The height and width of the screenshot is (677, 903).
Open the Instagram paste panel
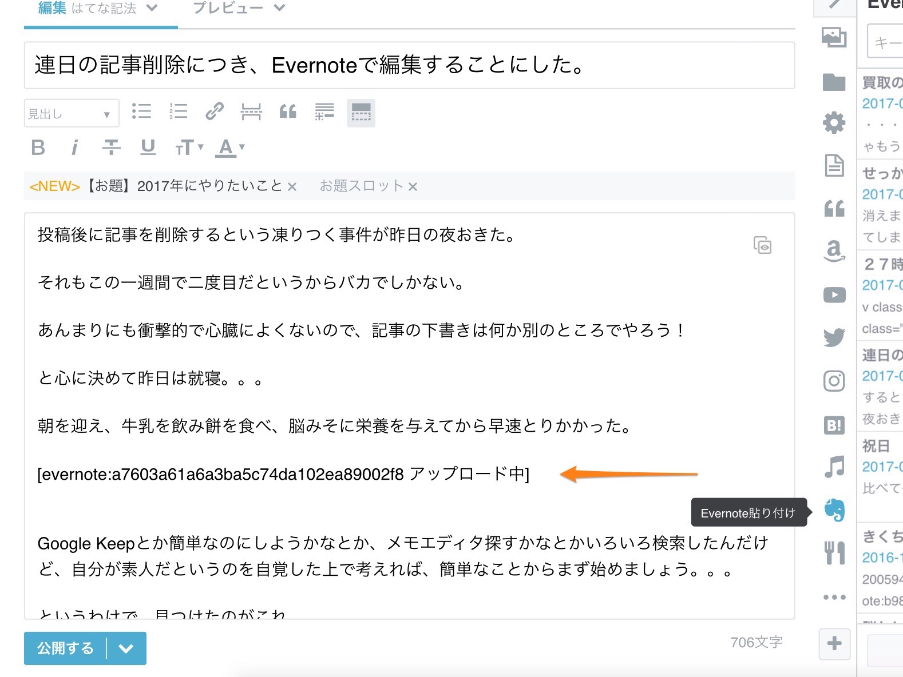coord(834,380)
